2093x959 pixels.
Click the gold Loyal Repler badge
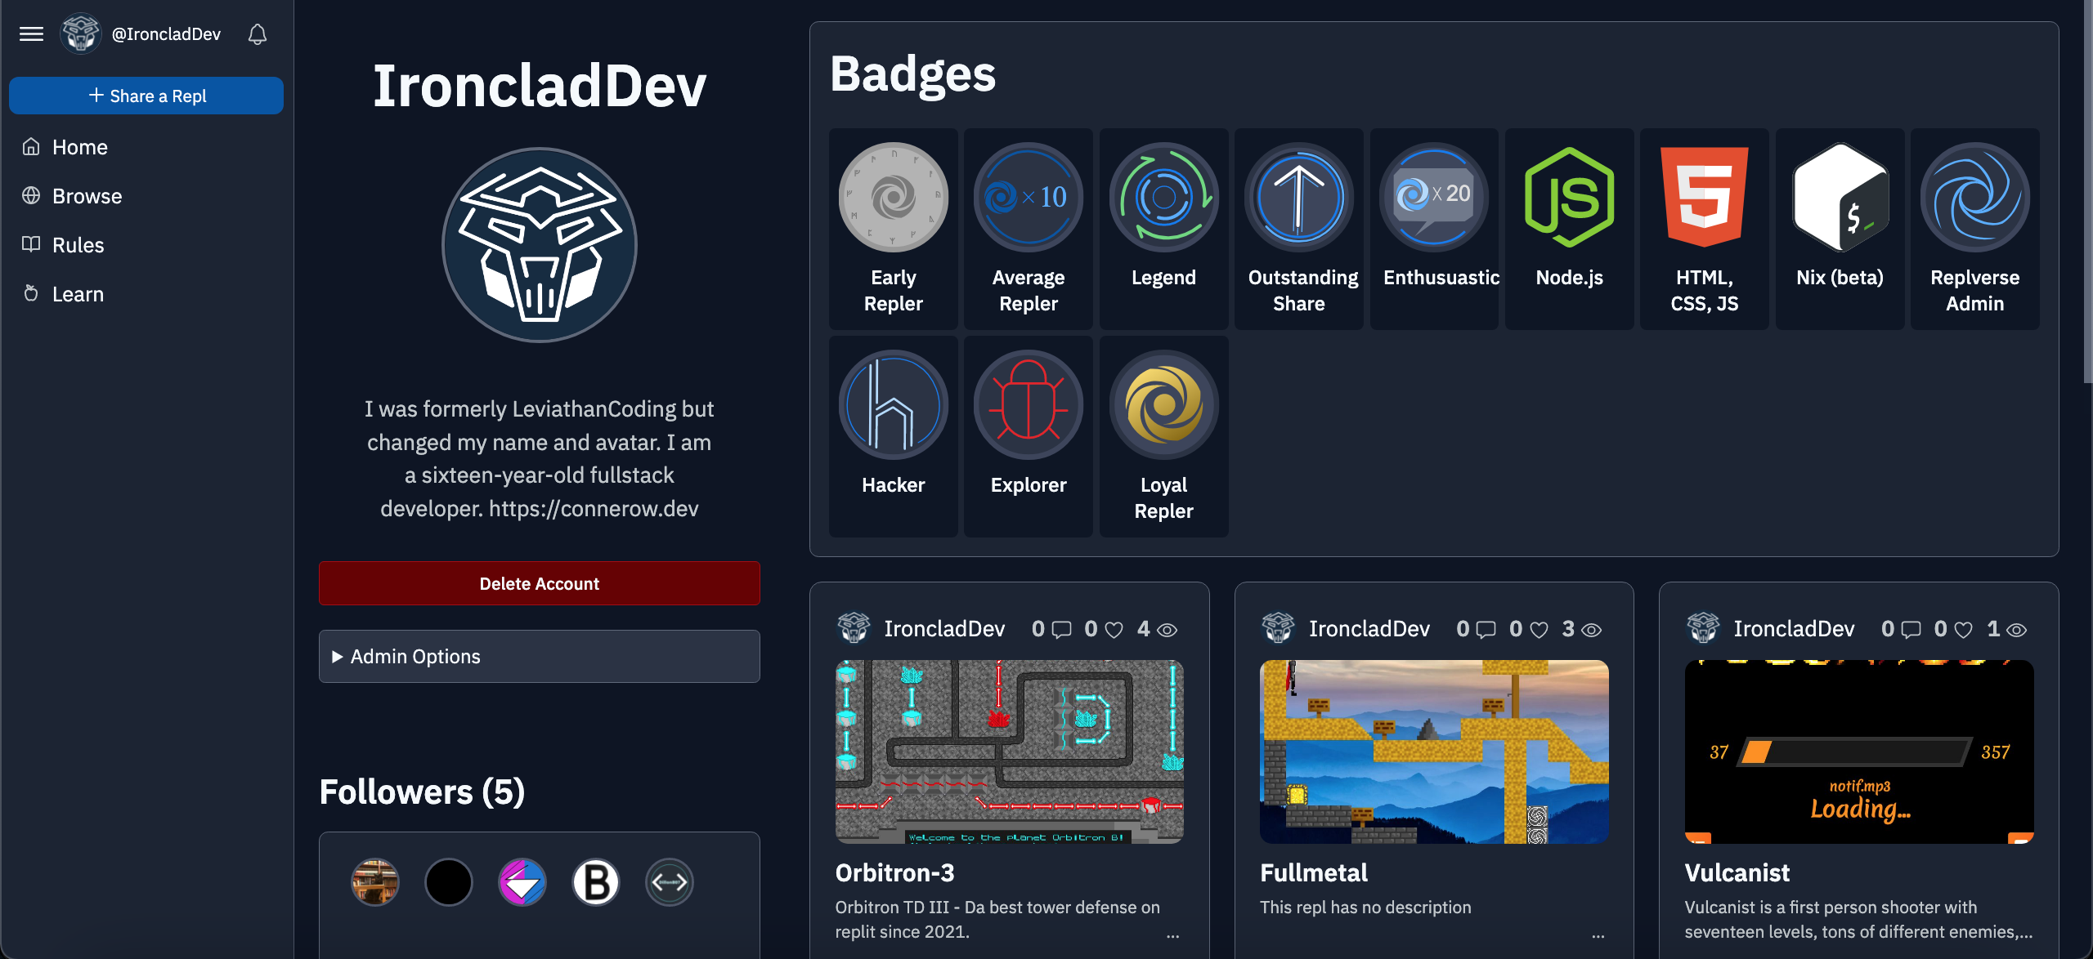(1163, 405)
